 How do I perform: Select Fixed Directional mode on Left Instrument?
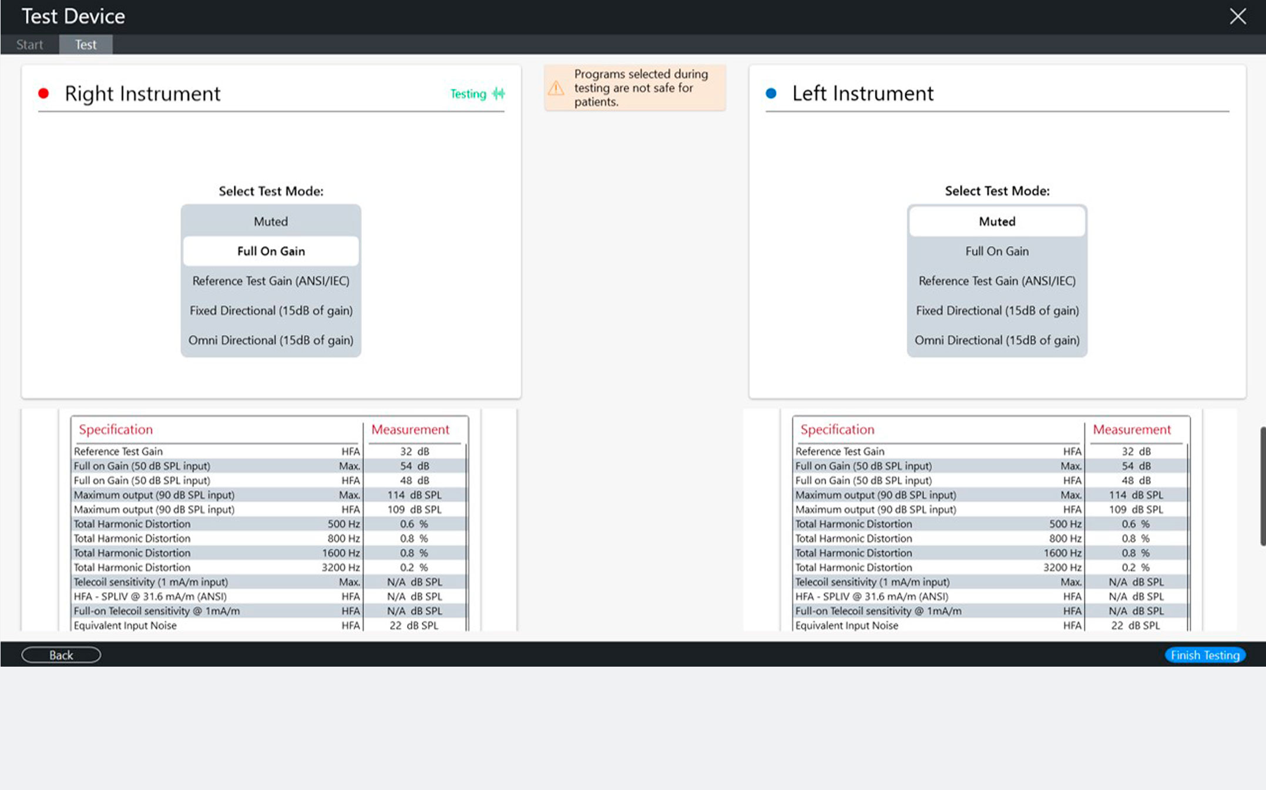997,311
